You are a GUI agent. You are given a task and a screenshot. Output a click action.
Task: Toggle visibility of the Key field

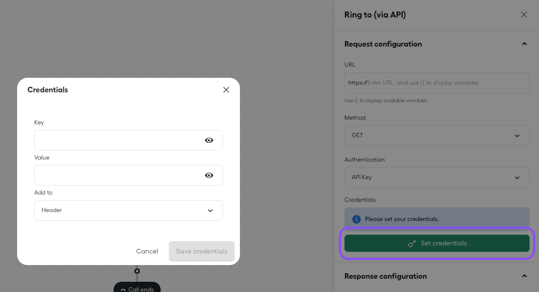point(209,140)
